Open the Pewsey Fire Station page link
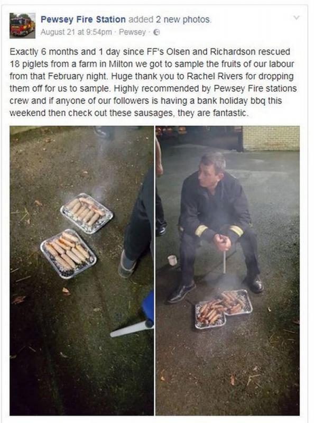This screenshot has height=423, width=314. 83,20
